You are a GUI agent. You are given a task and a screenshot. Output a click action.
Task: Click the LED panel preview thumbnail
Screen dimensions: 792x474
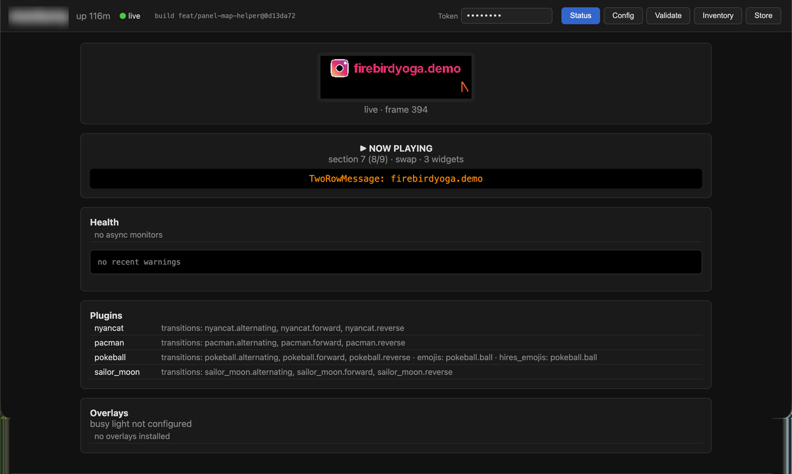396,77
